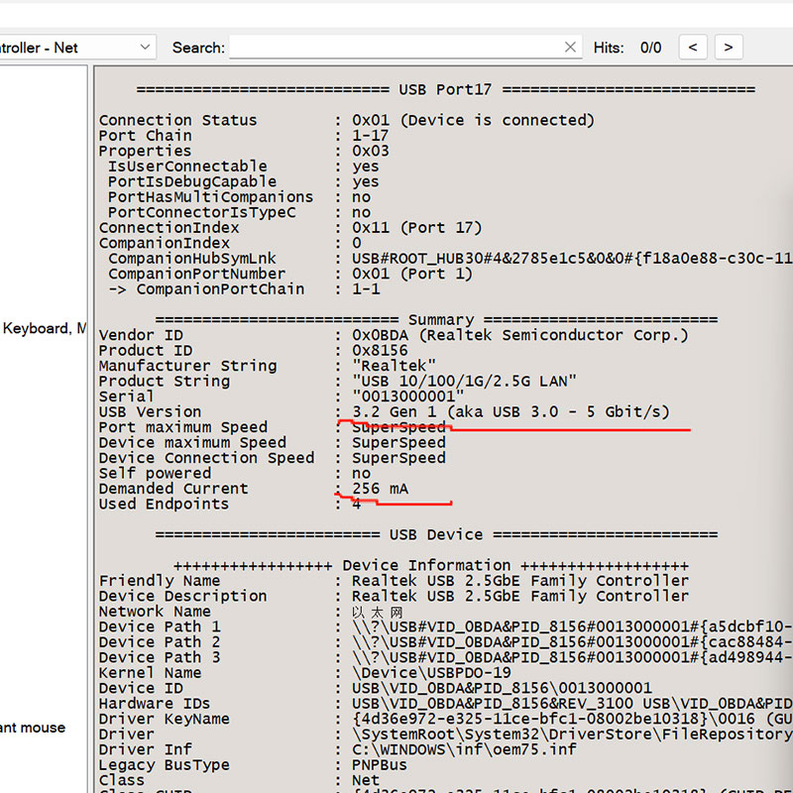
Task: Click Driver Inf value 'C:\WINDOWS\inf\oem75.inf'
Action: [x=464, y=749]
